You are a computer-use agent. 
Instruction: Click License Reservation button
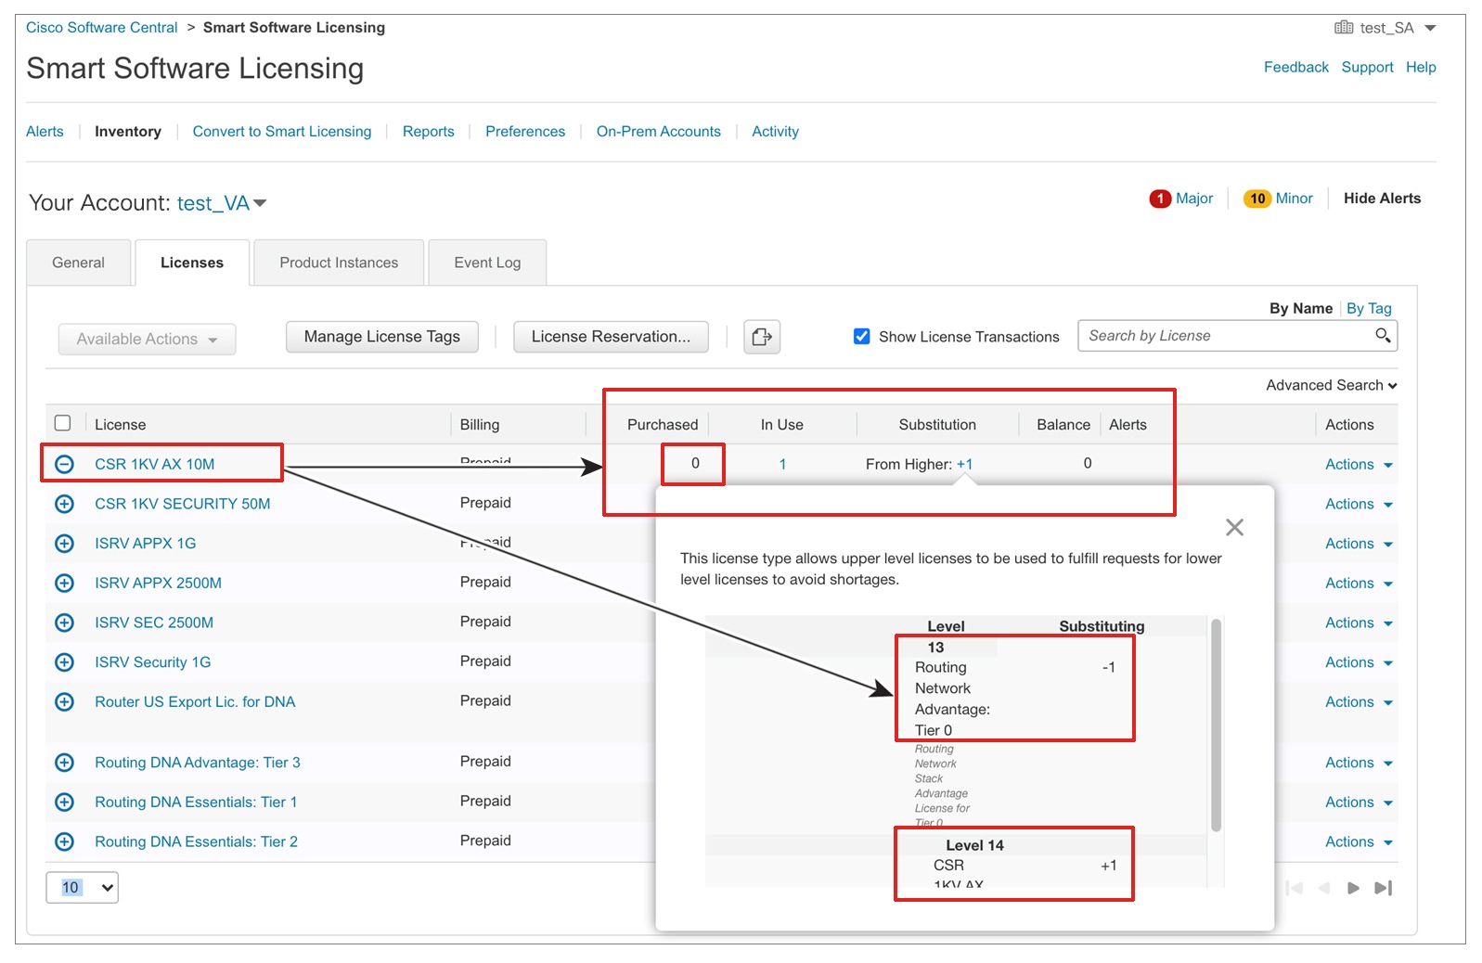click(x=611, y=337)
